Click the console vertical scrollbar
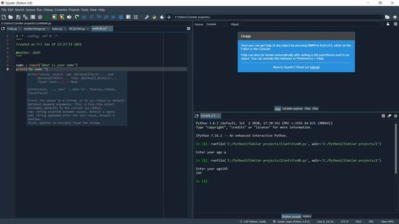Viewport: 399px width, 224px height. (396, 149)
